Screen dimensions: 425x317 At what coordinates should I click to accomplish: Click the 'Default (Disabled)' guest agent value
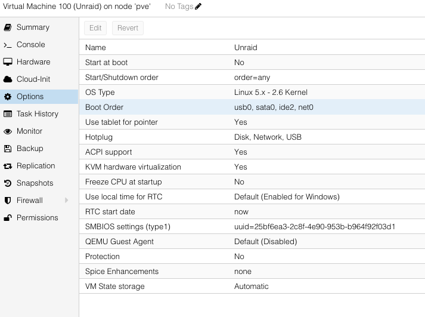[266, 242]
